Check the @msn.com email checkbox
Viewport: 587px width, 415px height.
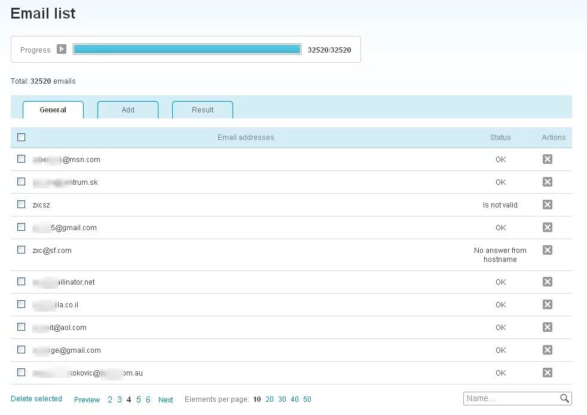coord(22,159)
